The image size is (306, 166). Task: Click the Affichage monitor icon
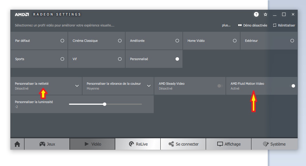click(x=220, y=144)
